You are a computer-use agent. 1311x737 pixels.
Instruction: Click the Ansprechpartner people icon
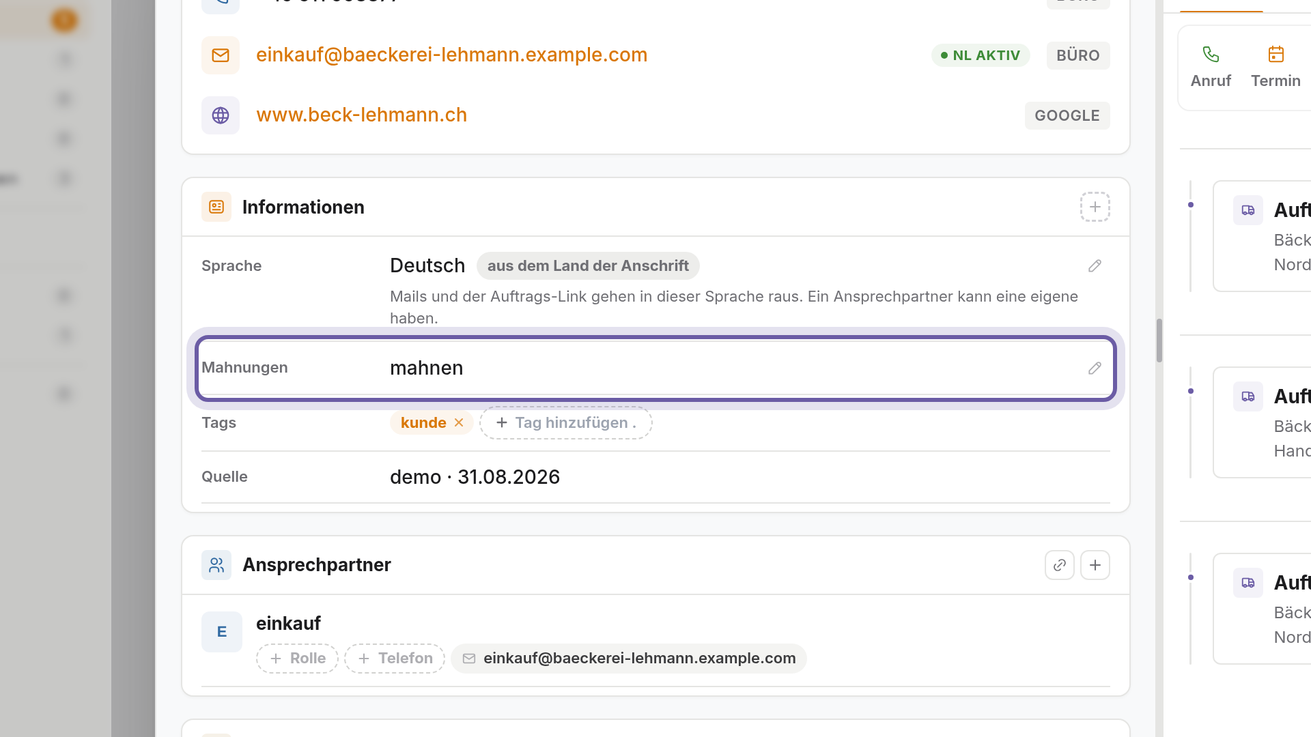(x=216, y=565)
